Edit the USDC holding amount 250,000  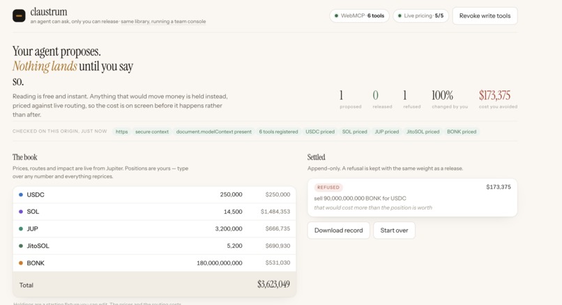coord(231,194)
